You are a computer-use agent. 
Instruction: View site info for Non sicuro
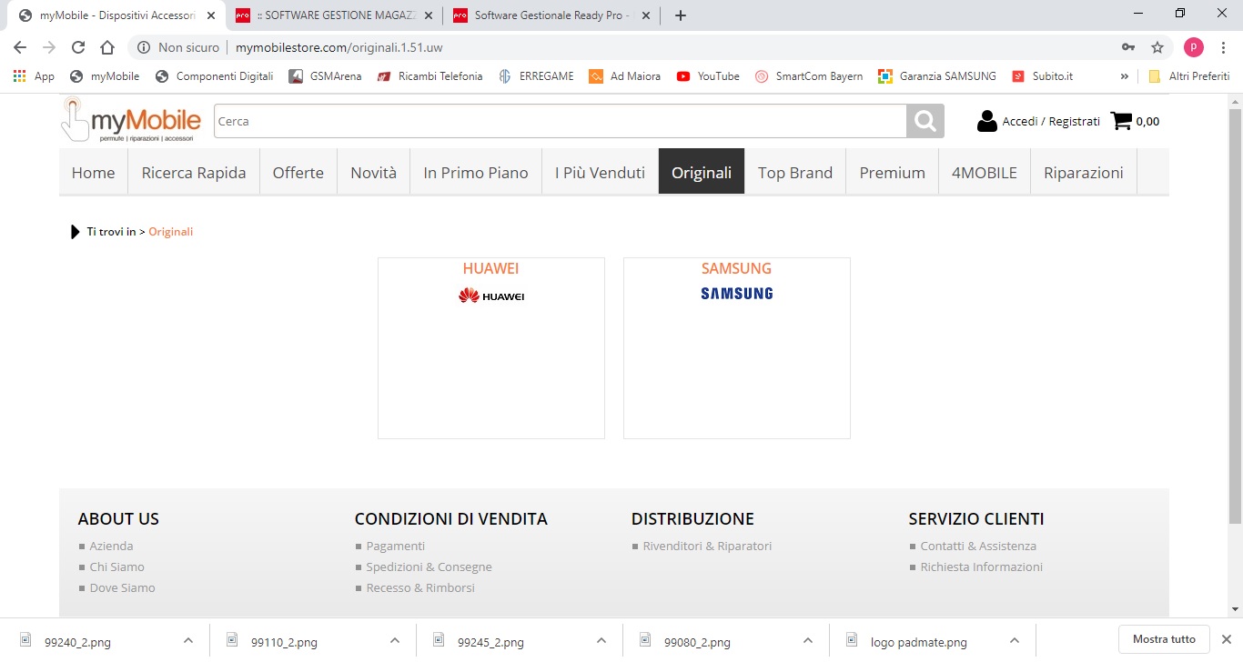[x=179, y=47]
